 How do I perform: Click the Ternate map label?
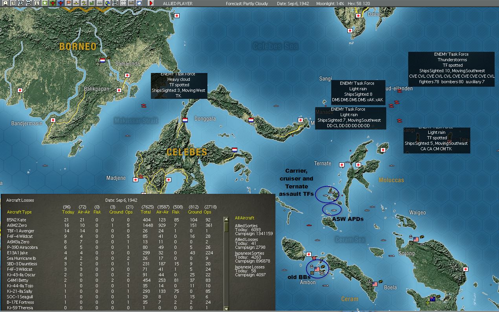pos(323,163)
